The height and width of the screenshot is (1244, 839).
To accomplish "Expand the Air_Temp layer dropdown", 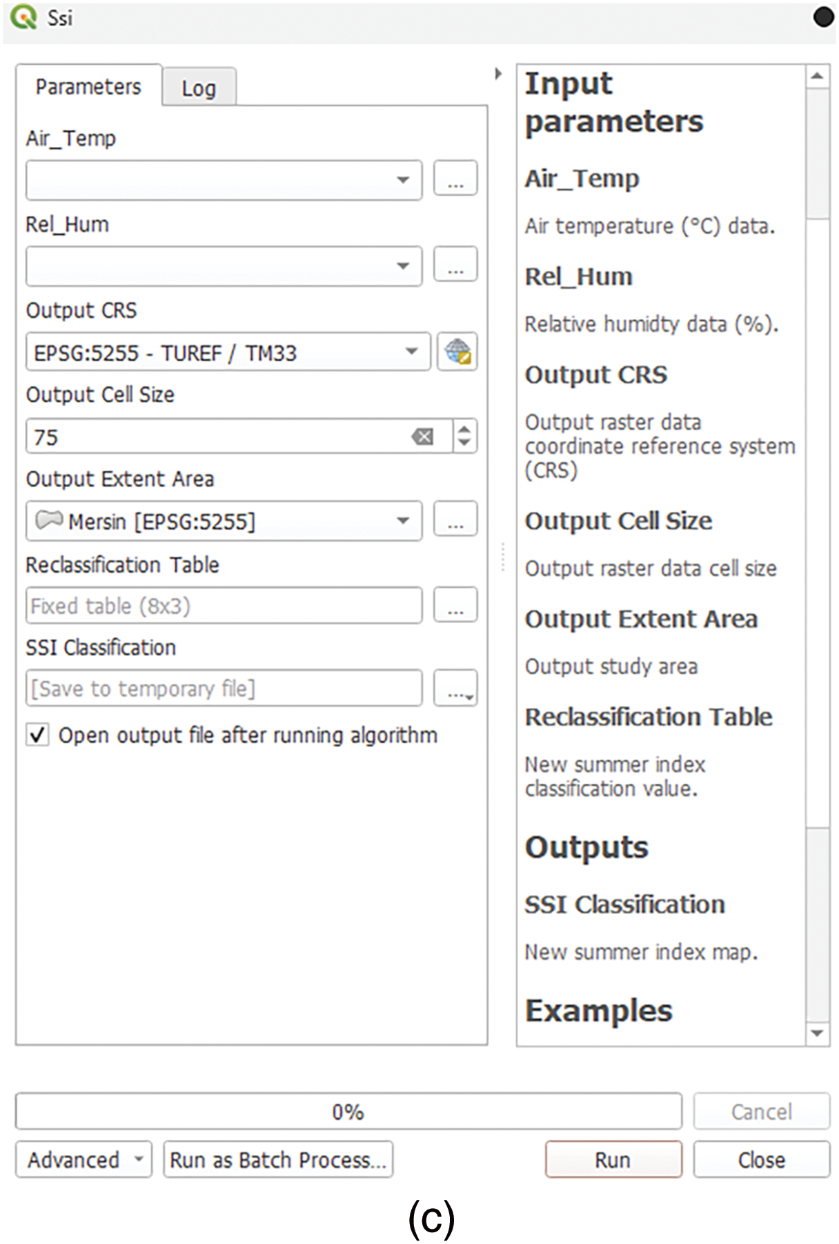I will point(403,181).
